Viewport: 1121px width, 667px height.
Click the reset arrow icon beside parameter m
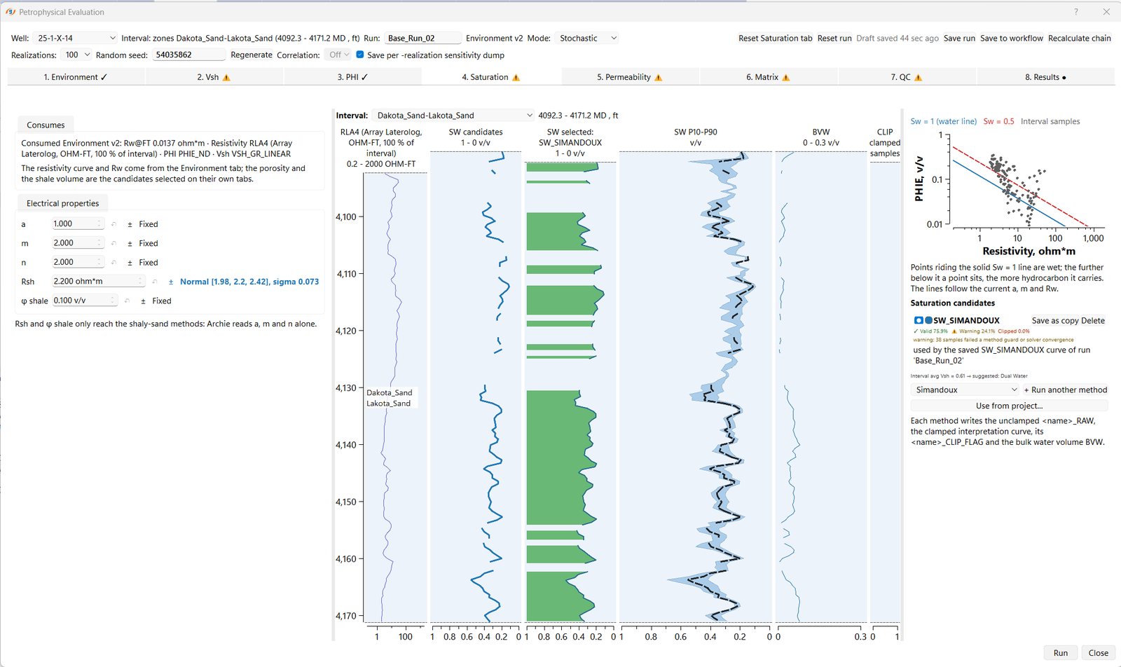[x=114, y=243]
